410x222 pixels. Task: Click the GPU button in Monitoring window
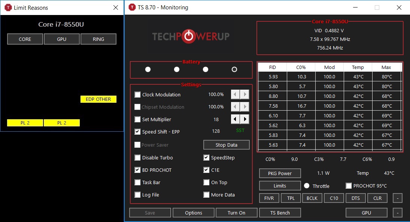pyautogui.click(x=367, y=213)
